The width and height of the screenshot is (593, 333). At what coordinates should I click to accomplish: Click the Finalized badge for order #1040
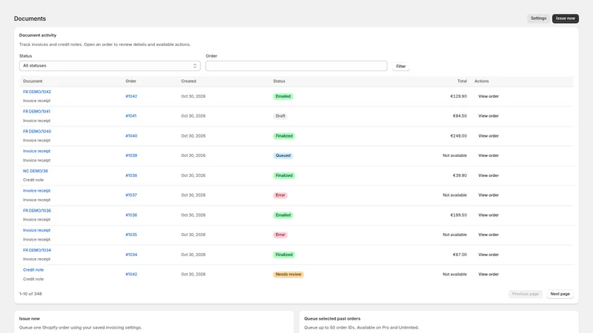coord(284,136)
